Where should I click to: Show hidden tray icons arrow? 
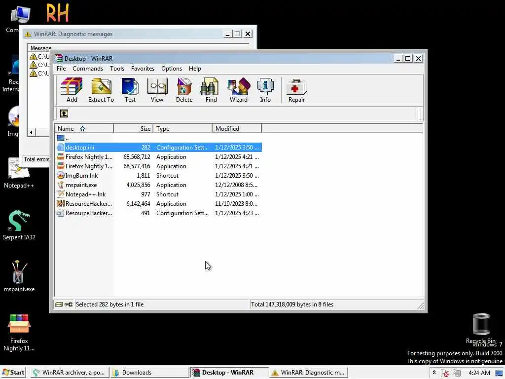tap(434, 373)
